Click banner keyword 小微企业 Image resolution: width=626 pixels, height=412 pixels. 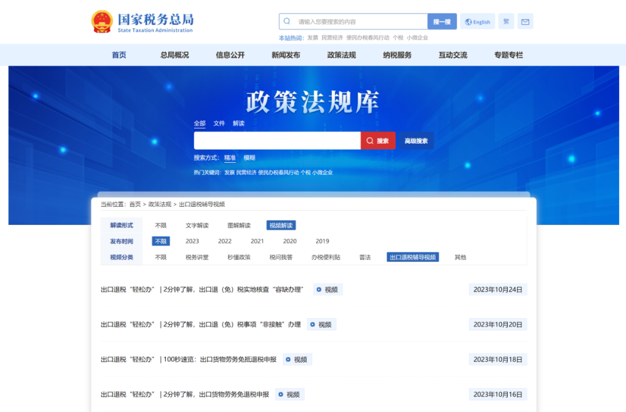tap(323, 173)
